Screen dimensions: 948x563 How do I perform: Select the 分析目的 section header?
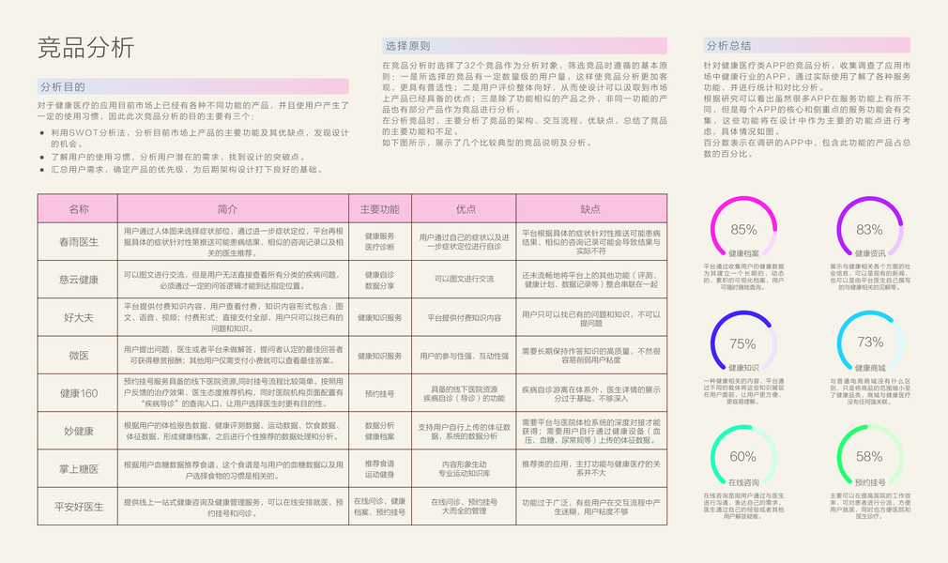tap(192, 86)
